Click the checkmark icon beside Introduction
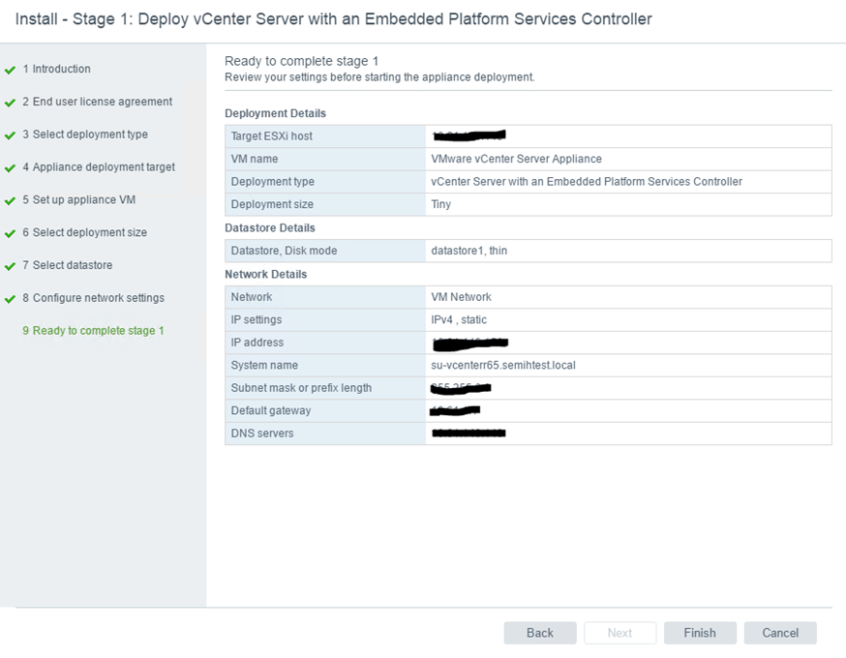Screen dimensions: 846x658 (x=10, y=70)
